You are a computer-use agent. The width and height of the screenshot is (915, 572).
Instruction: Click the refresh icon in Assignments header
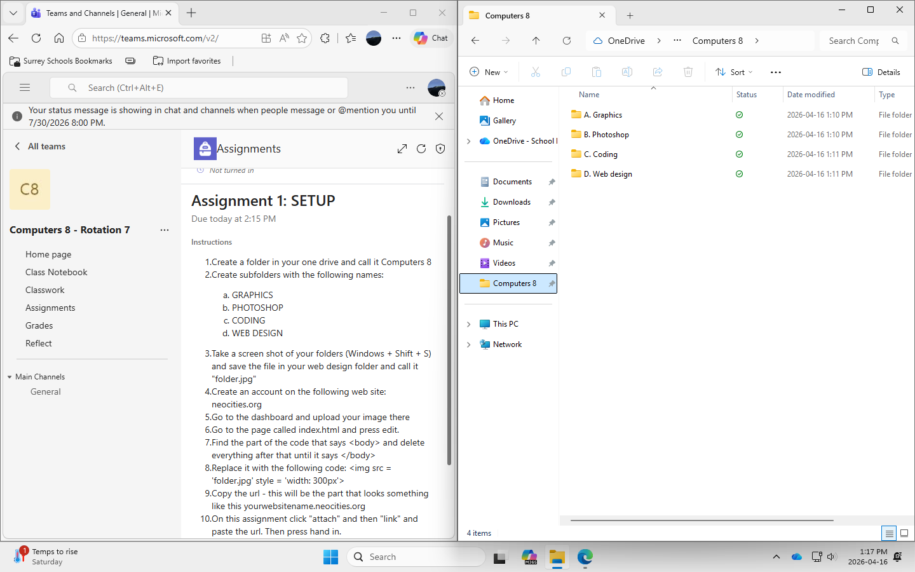tap(421, 149)
